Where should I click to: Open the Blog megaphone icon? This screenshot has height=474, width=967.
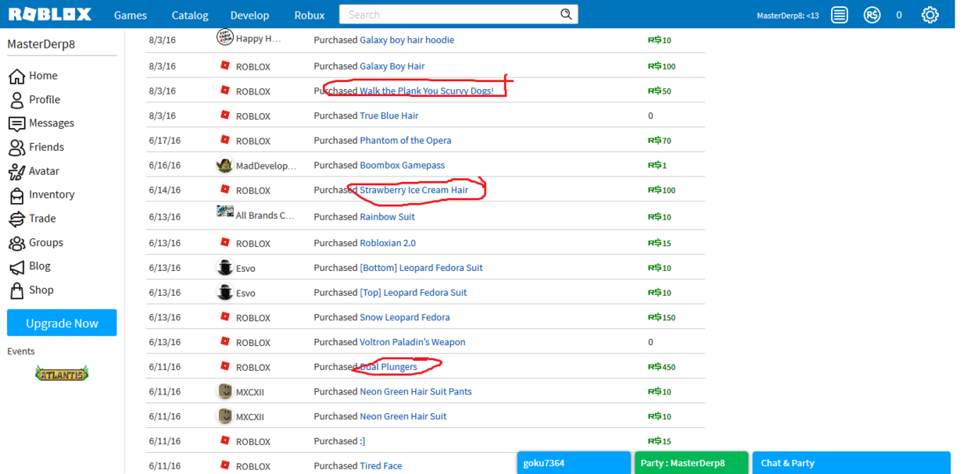point(16,267)
